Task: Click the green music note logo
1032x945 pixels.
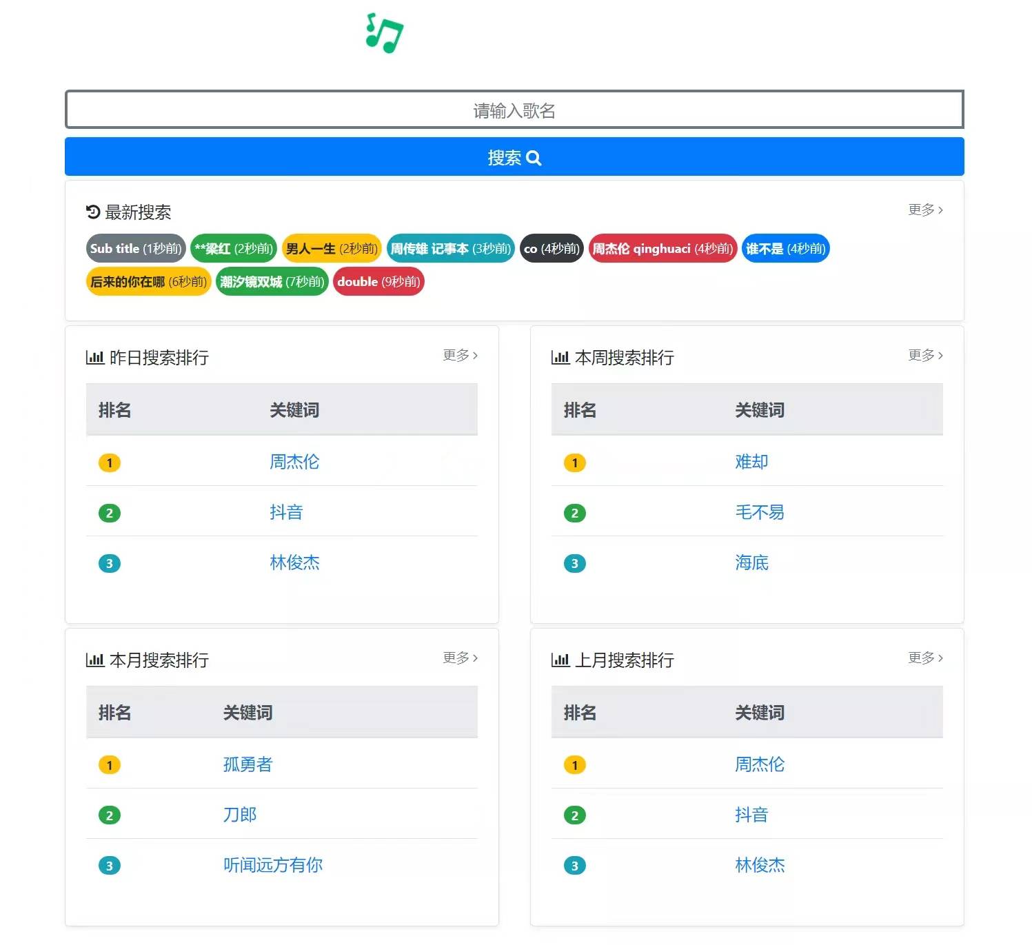Action: (384, 32)
